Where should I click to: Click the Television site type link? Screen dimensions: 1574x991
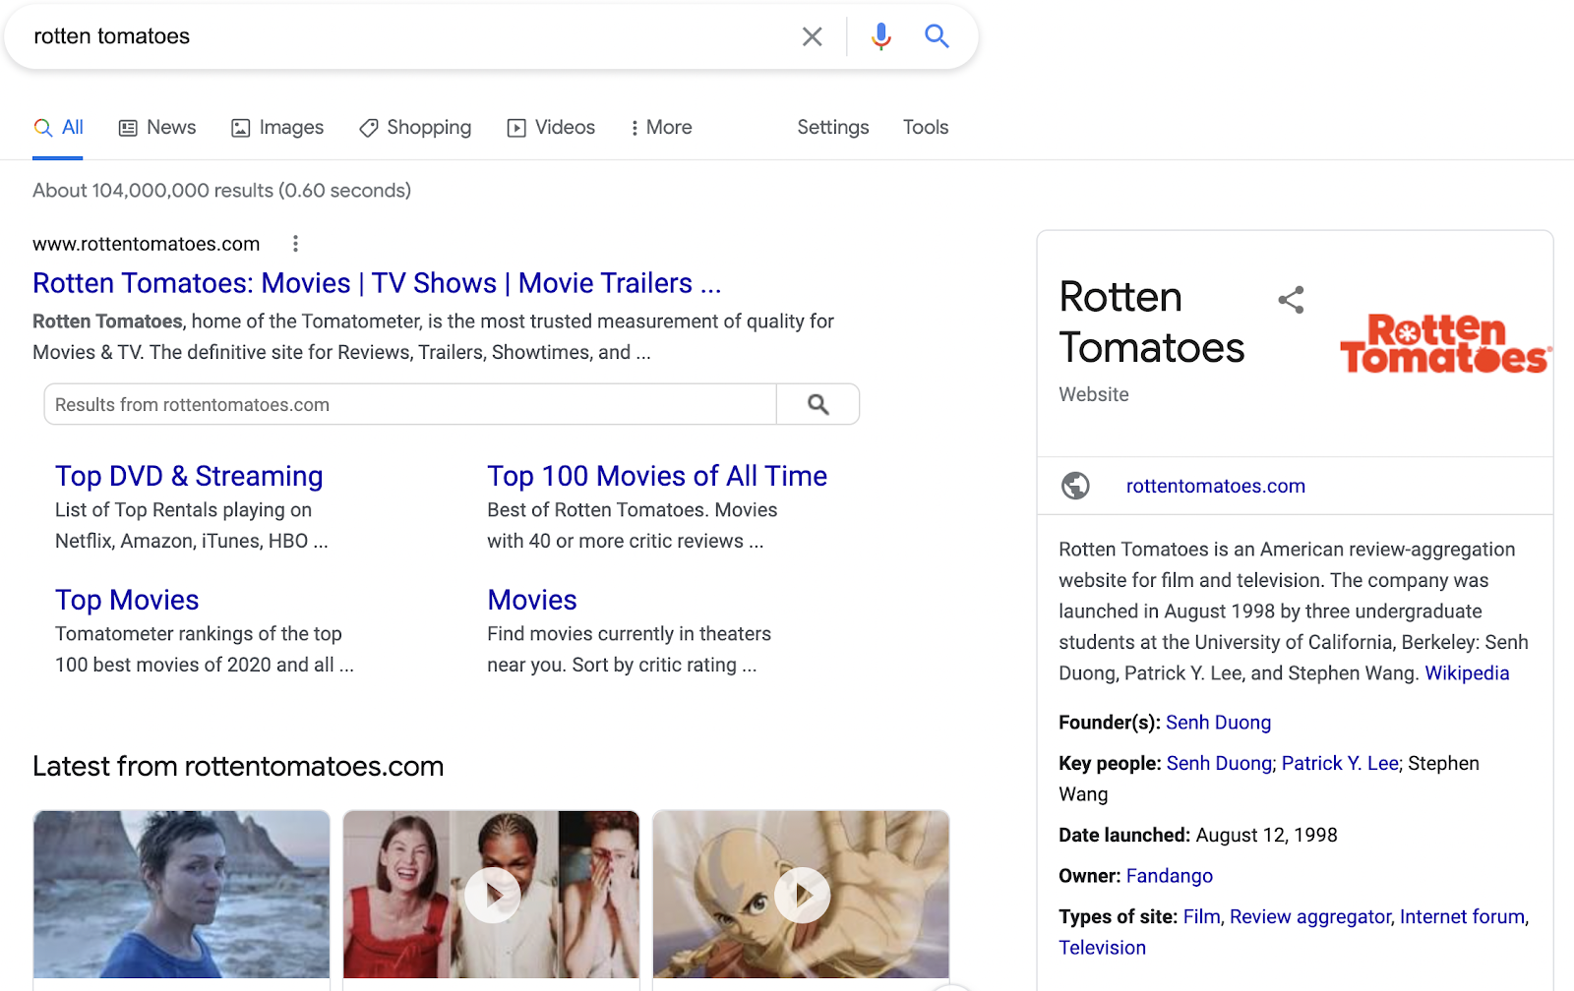pyautogui.click(x=1102, y=948)
